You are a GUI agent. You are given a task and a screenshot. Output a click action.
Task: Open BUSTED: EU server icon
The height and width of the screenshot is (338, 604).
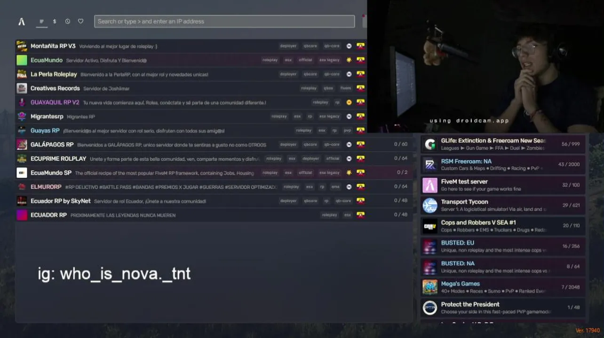click(430, 246)
